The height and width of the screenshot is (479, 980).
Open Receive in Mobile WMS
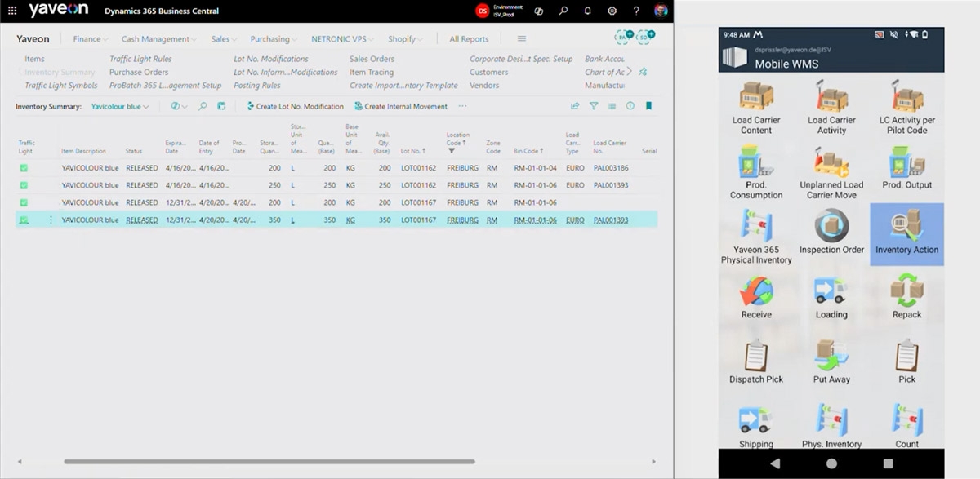756,297
